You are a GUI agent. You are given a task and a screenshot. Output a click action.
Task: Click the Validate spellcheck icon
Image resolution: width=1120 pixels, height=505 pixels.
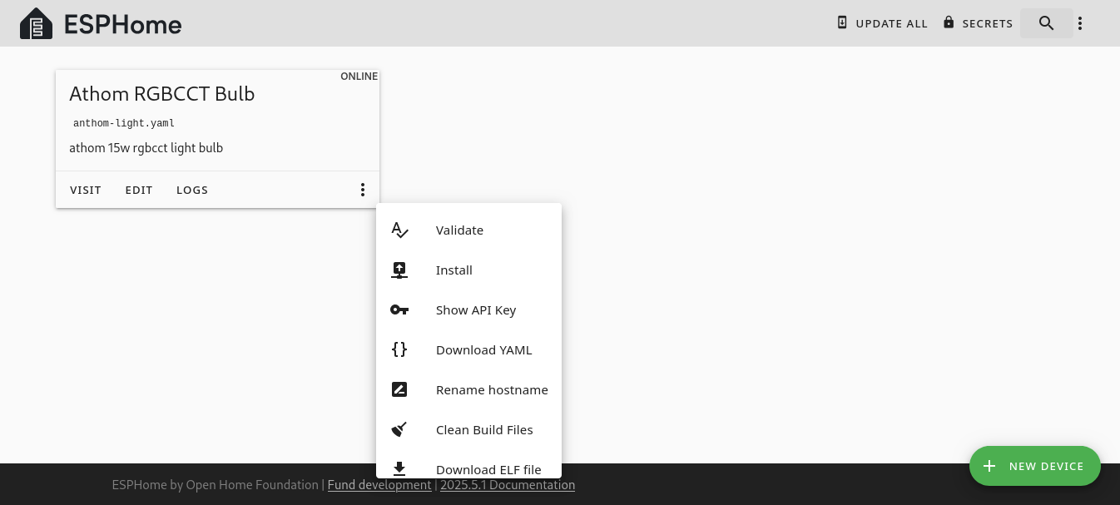pos(399,230)
